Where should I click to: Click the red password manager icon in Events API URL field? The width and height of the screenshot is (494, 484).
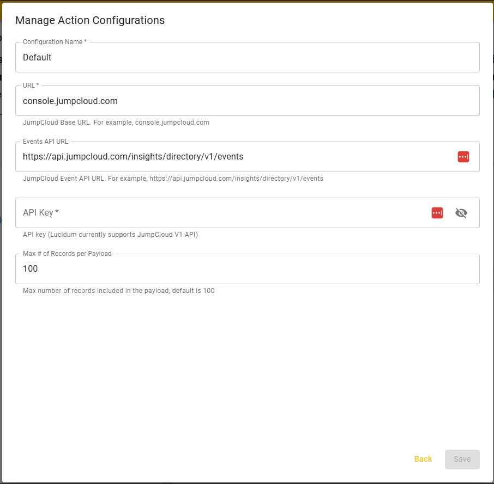pos(463,157)
